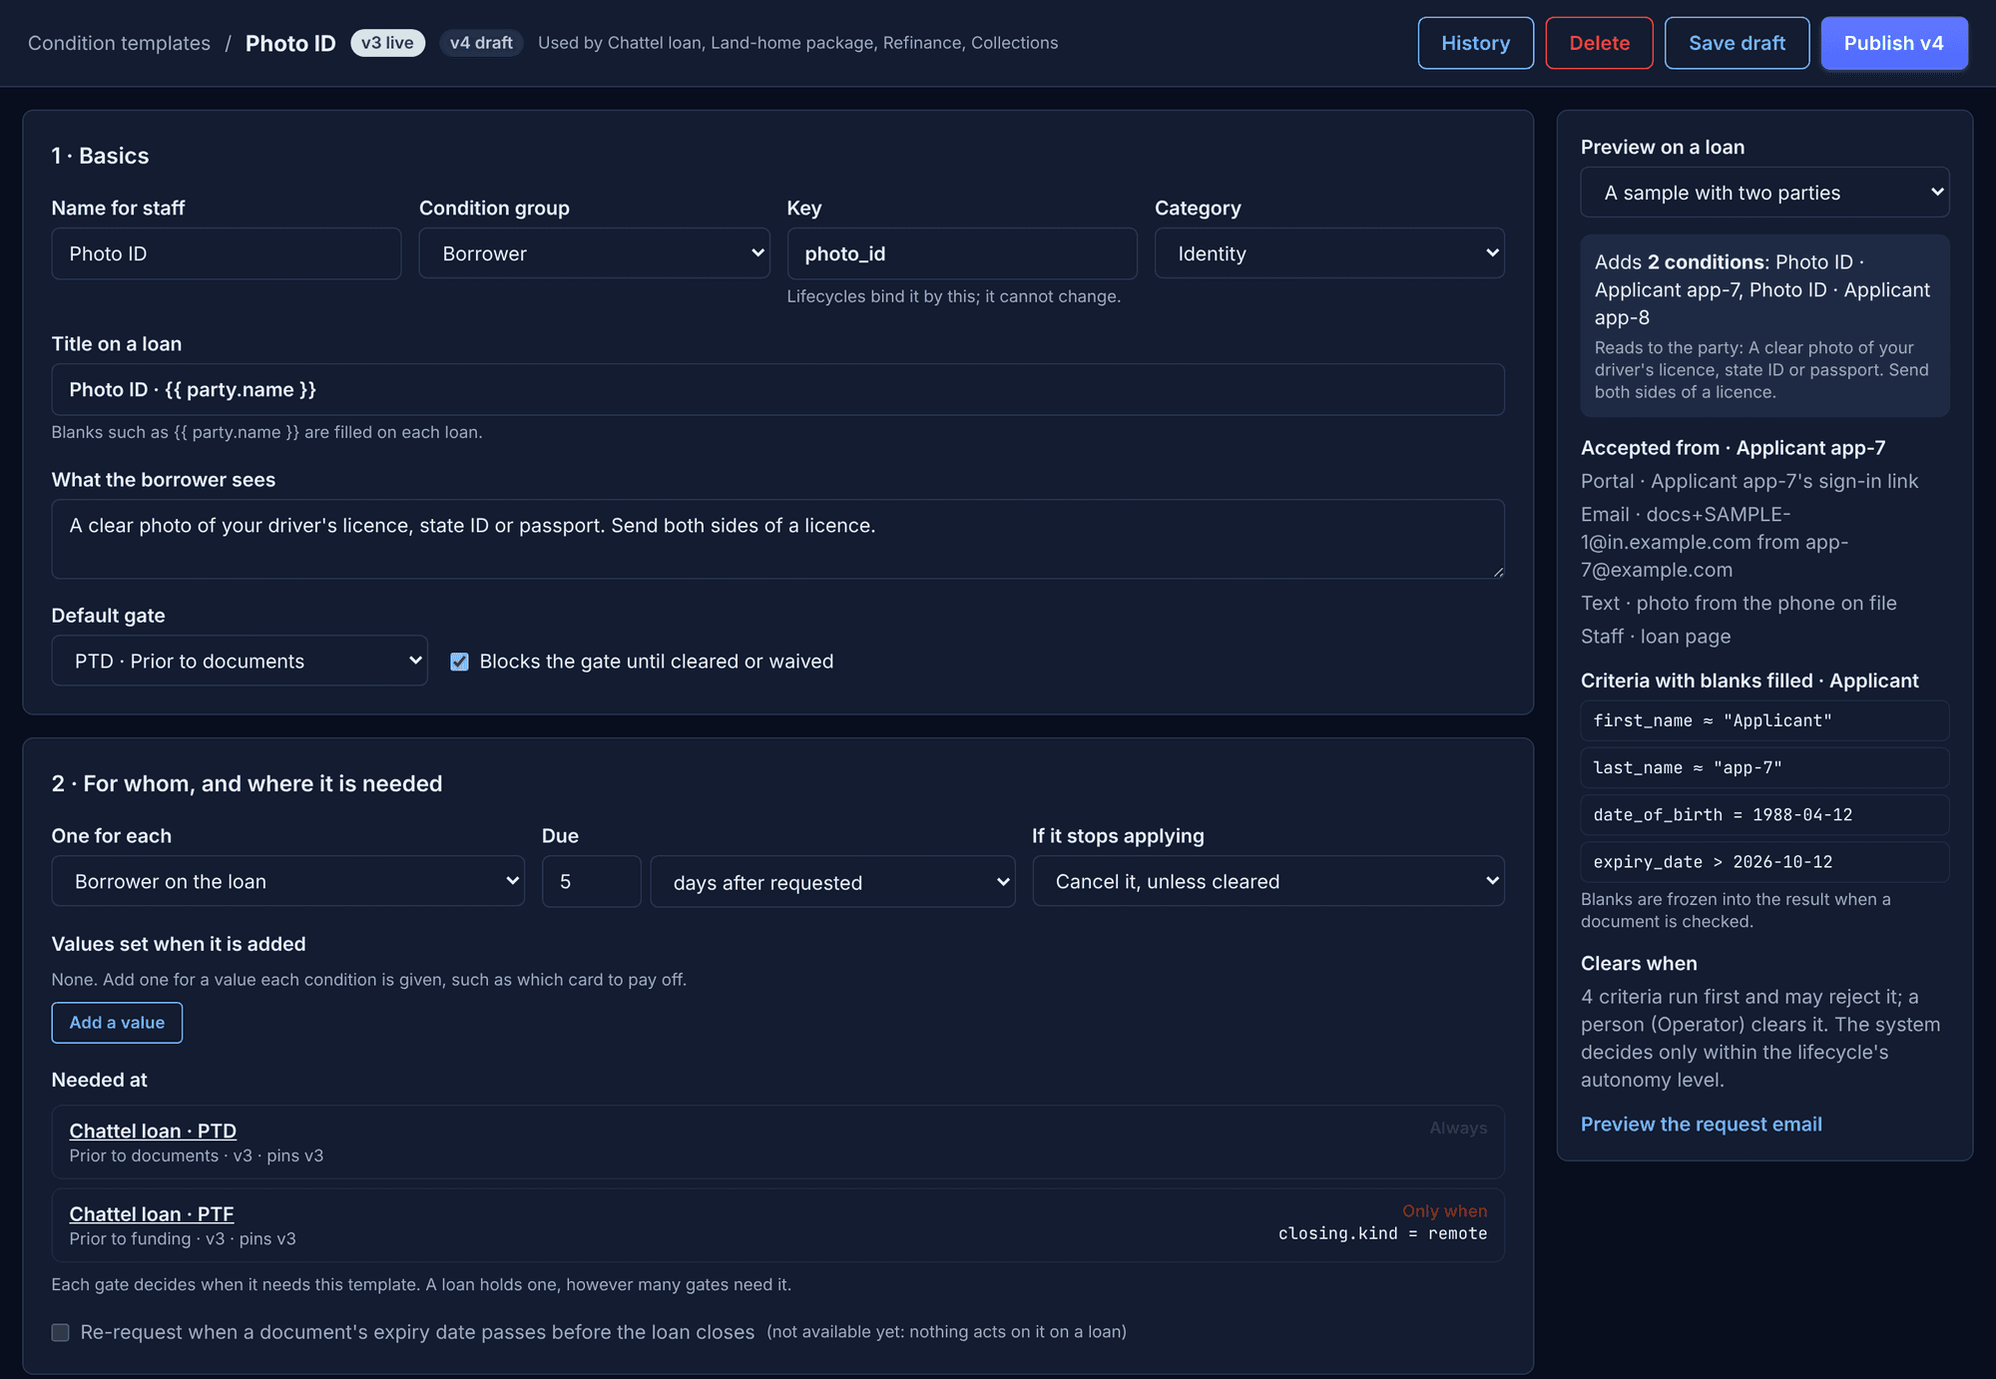This screenshot has width=1996, height=1379.
Task: Open the Preview on a loan sample dropdown
Action: pos(1764,193)
